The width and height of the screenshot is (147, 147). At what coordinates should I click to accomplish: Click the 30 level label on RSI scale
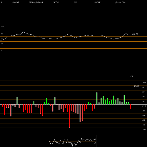pos(2,43)
